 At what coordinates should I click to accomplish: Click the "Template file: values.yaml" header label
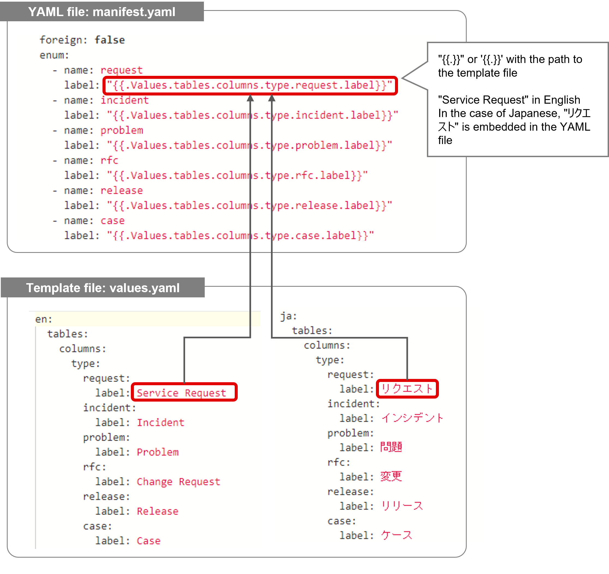click(x=102, y=288)
